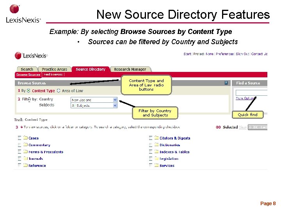Switch to the Search tab

tap(27, 69)
